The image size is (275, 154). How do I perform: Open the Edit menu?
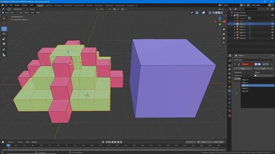point(11,5)
